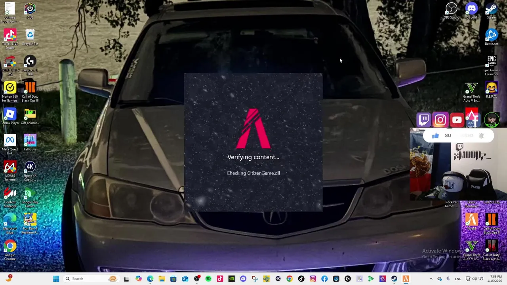507x285 pixels.
Task: Open Microsoft Edge from the taskbar
Action: click(150, 279)
